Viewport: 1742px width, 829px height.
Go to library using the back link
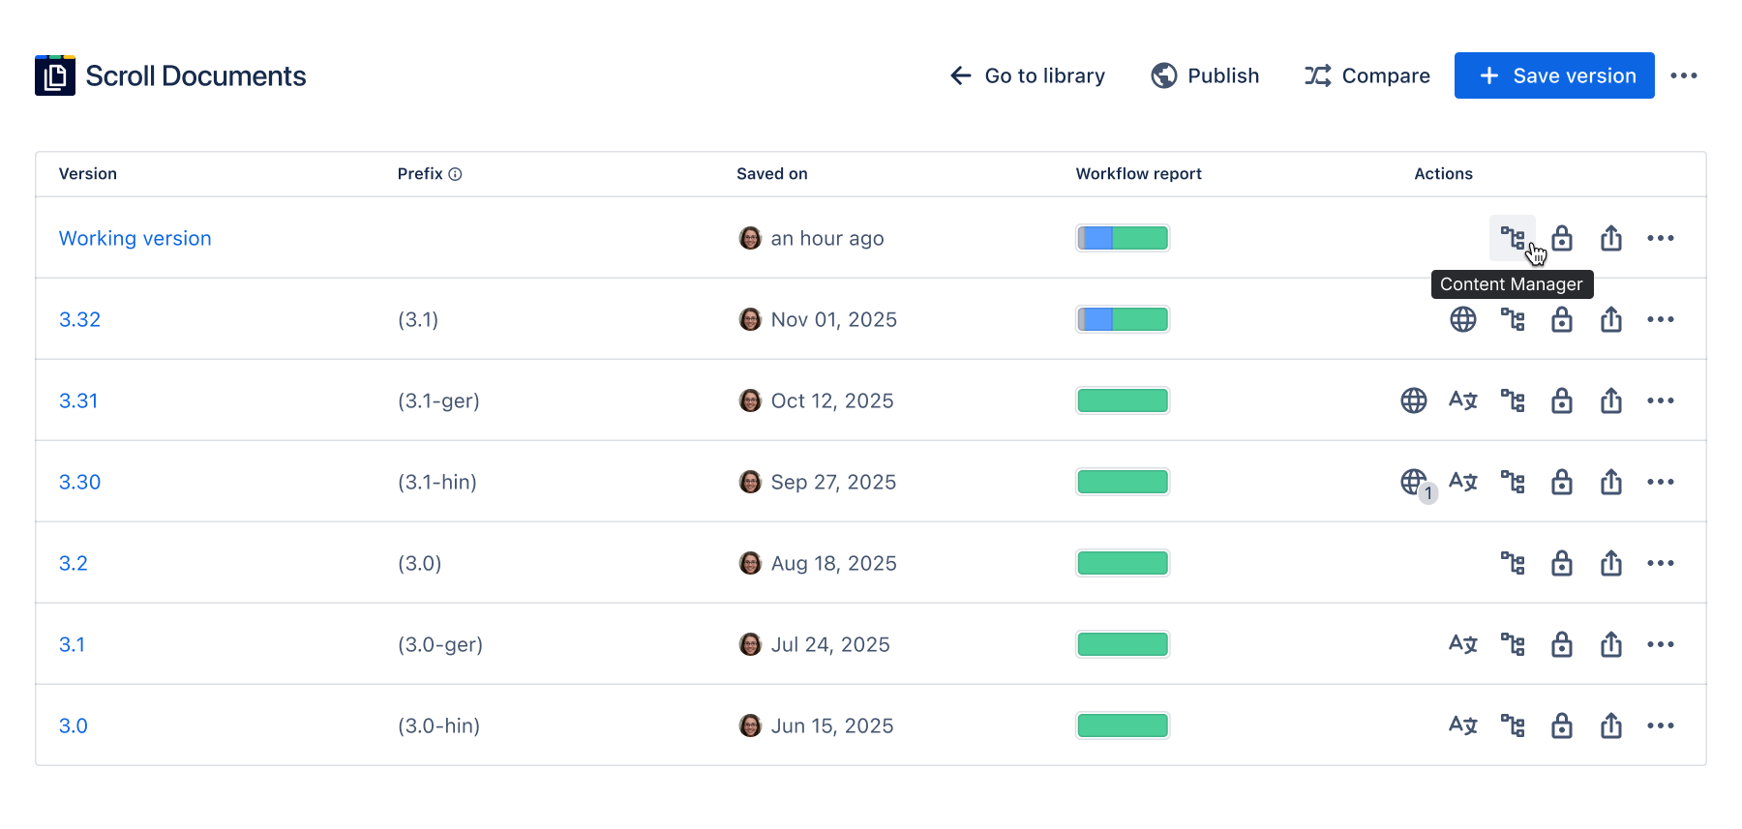1027,75
